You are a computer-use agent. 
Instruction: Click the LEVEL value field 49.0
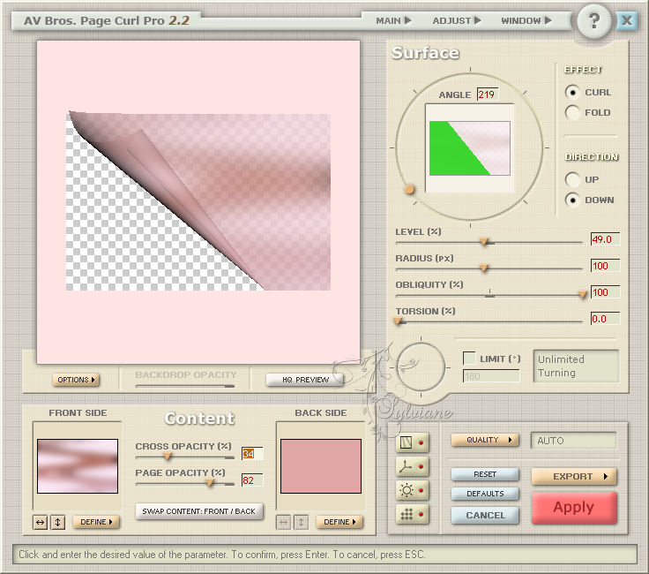(605, 239)
